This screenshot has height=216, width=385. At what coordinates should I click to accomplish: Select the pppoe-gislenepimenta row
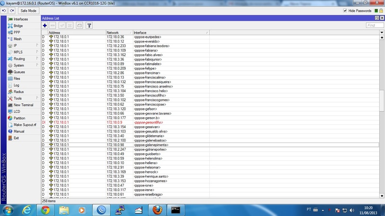click(210, 145)
